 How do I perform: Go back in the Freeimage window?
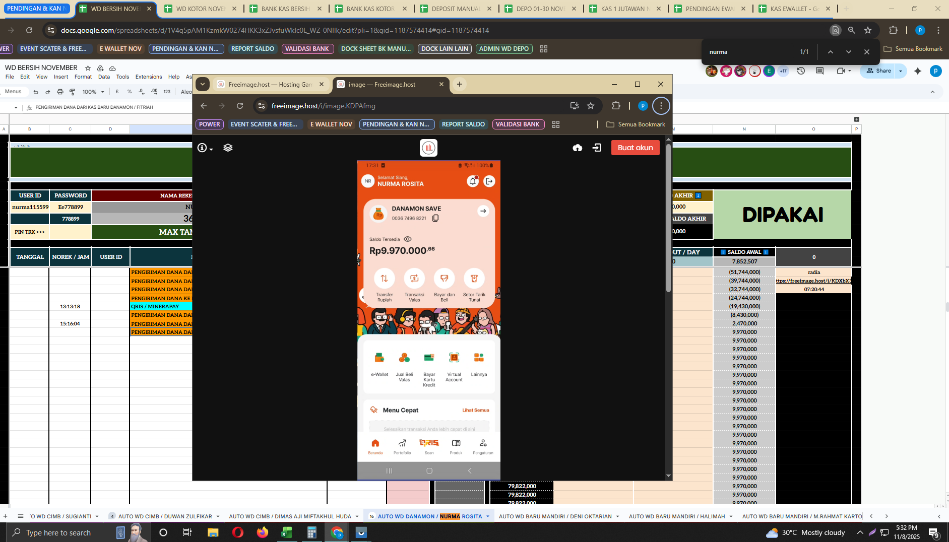(x=204, y=106)
